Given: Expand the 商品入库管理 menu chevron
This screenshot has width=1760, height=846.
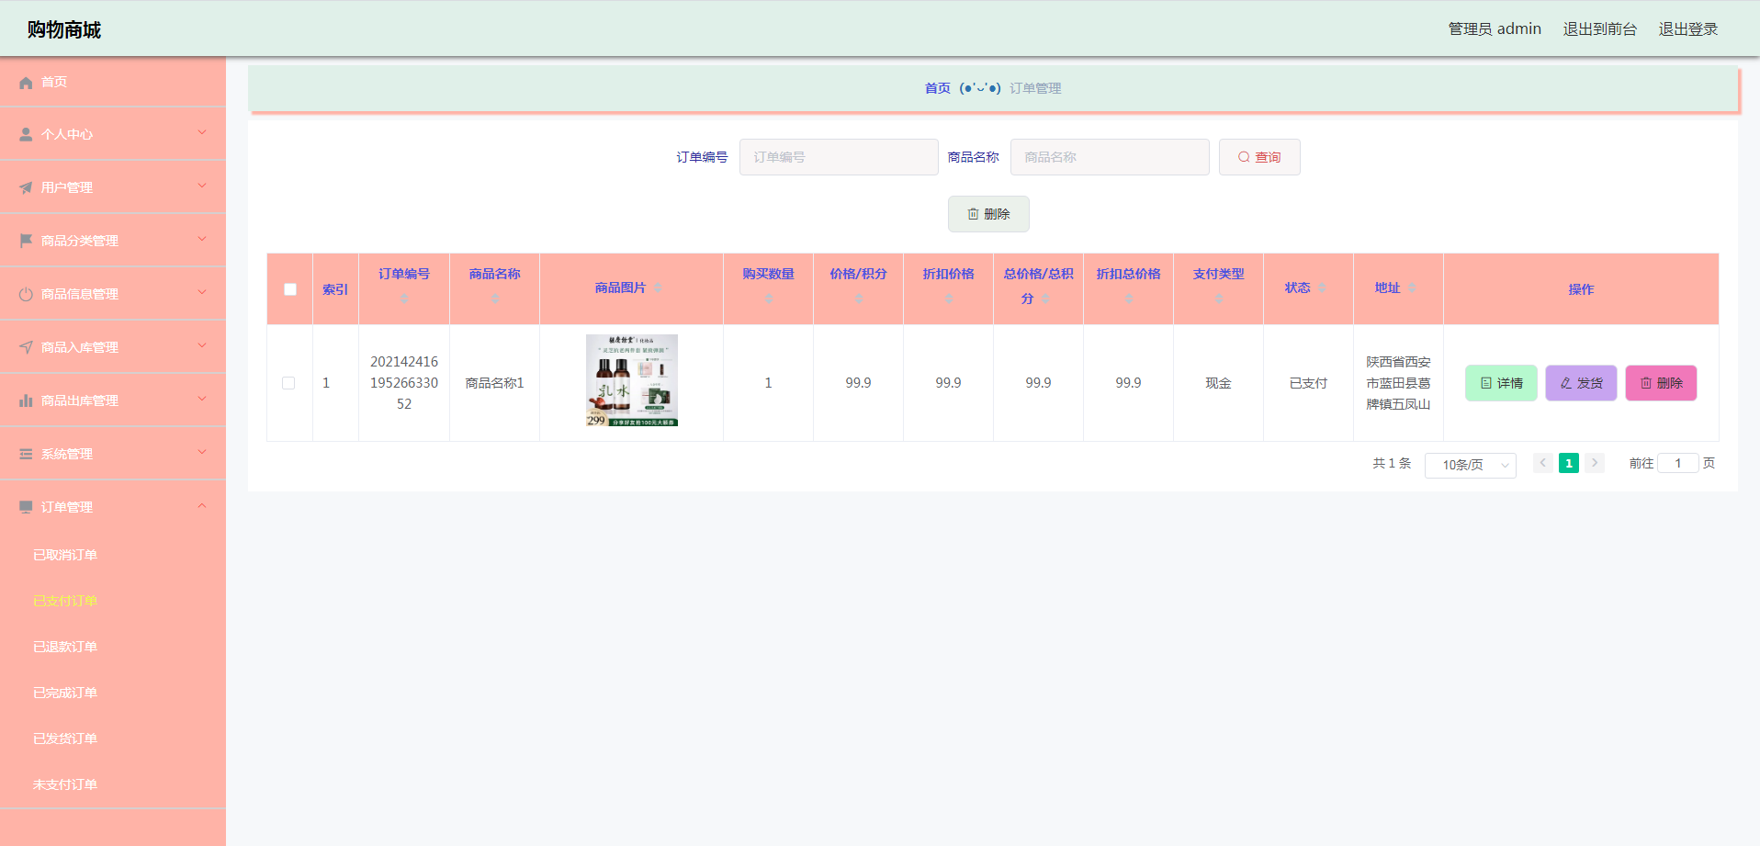Looking at the screenshot, I should tap(202, 346).
